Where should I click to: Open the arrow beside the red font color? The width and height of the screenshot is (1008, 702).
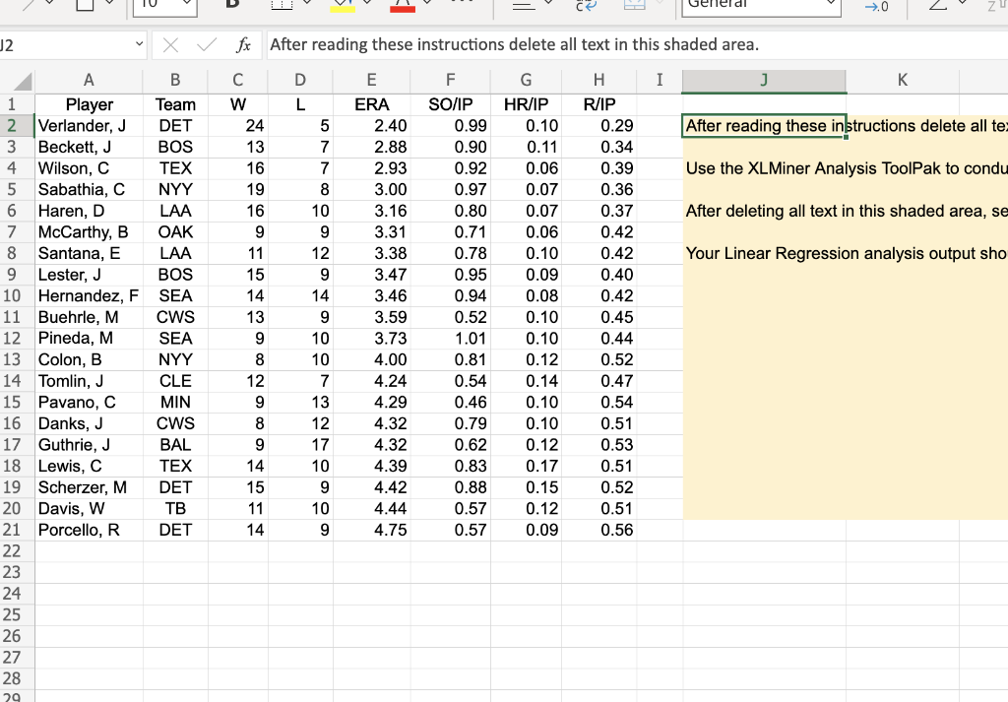pos(428,3)
